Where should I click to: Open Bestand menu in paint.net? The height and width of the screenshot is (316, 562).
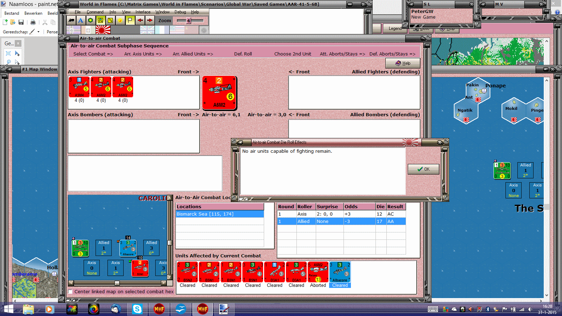(12, 13)
